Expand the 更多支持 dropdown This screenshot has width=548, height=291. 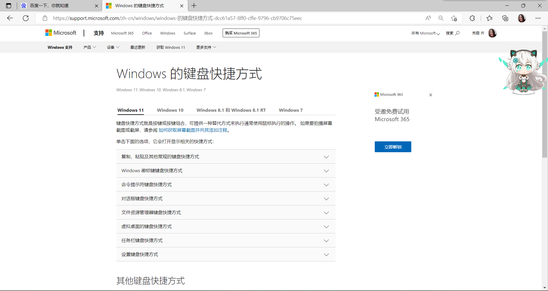pyautogui.click(x=206, y=47)
